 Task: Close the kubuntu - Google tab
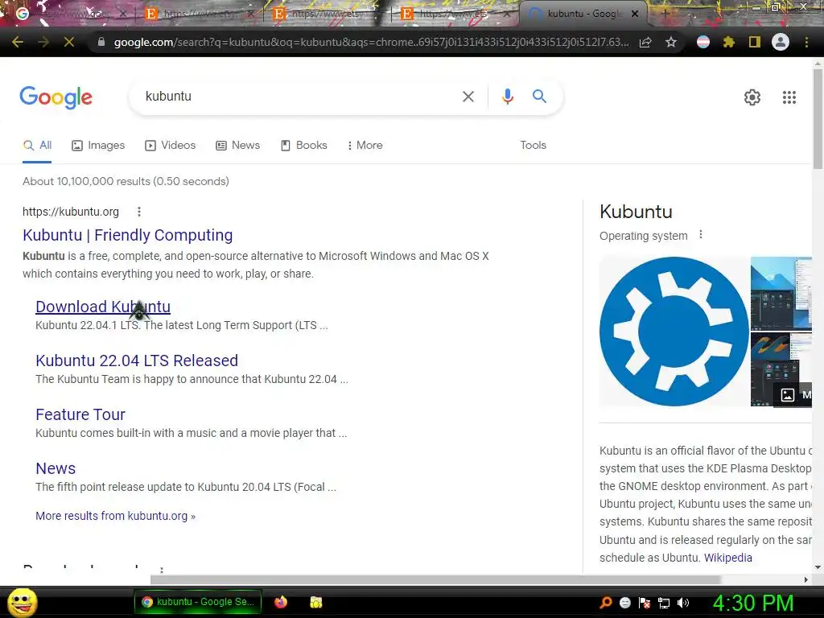tap(635, 14)
